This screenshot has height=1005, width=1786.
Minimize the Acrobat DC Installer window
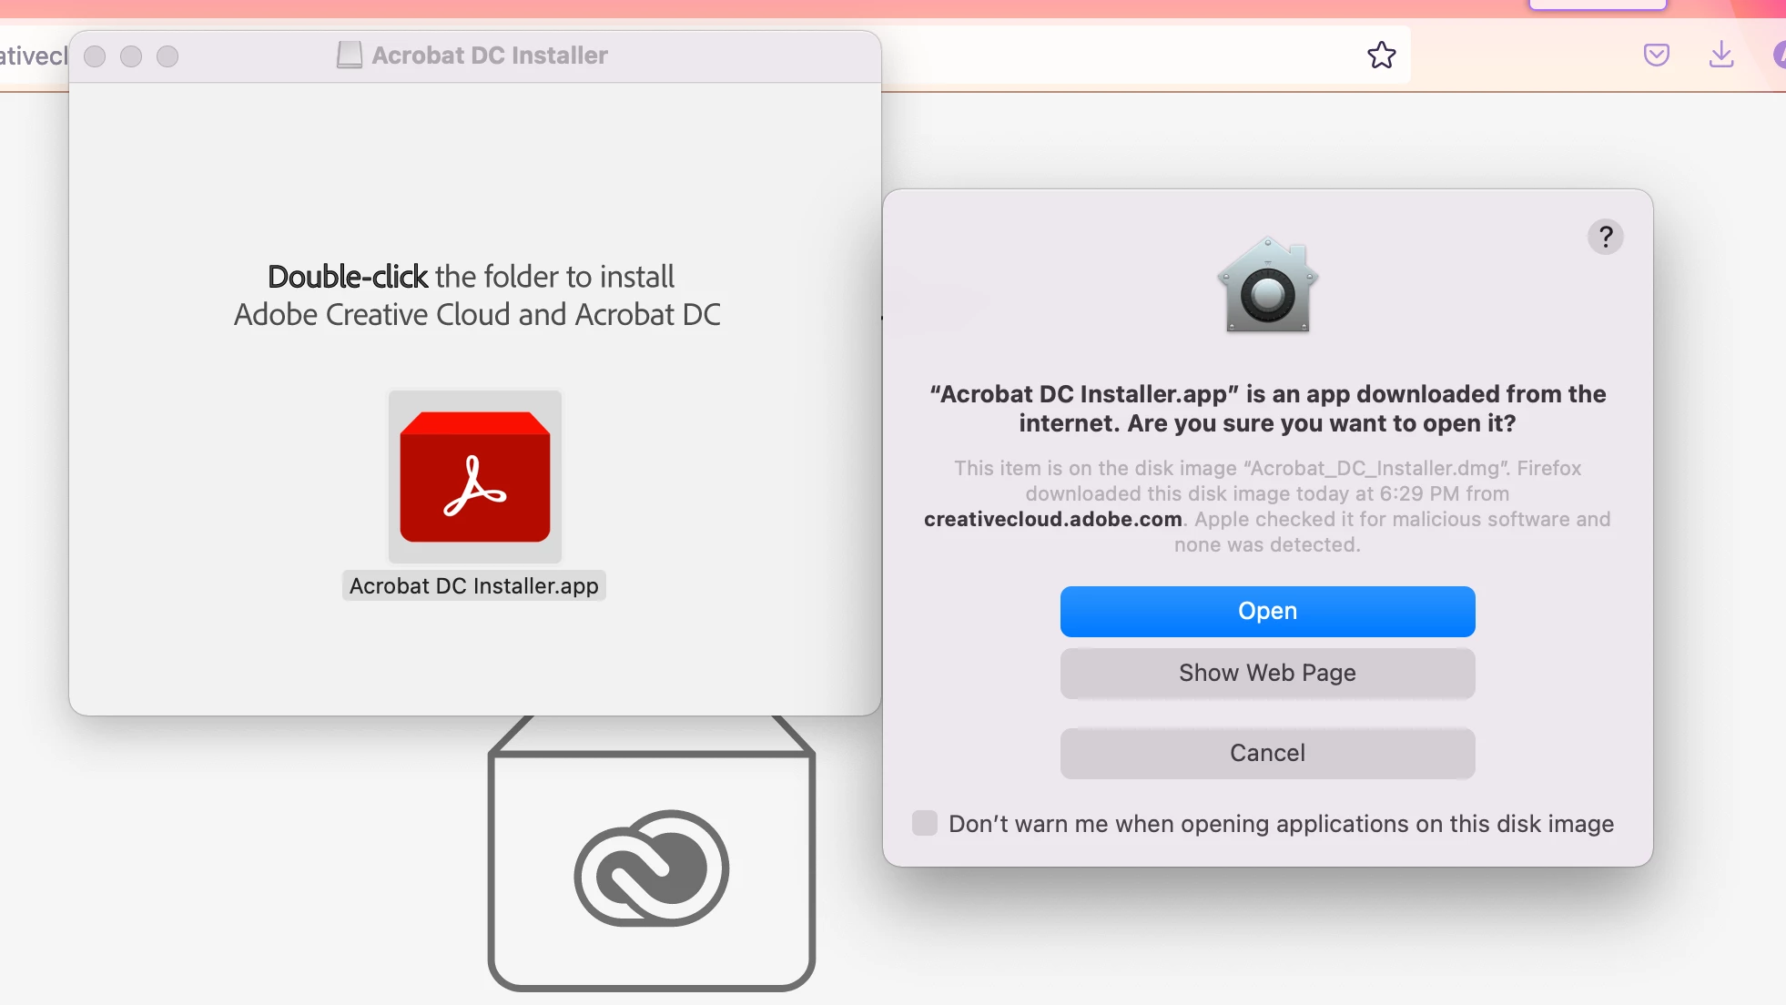[x=131, y=56]
